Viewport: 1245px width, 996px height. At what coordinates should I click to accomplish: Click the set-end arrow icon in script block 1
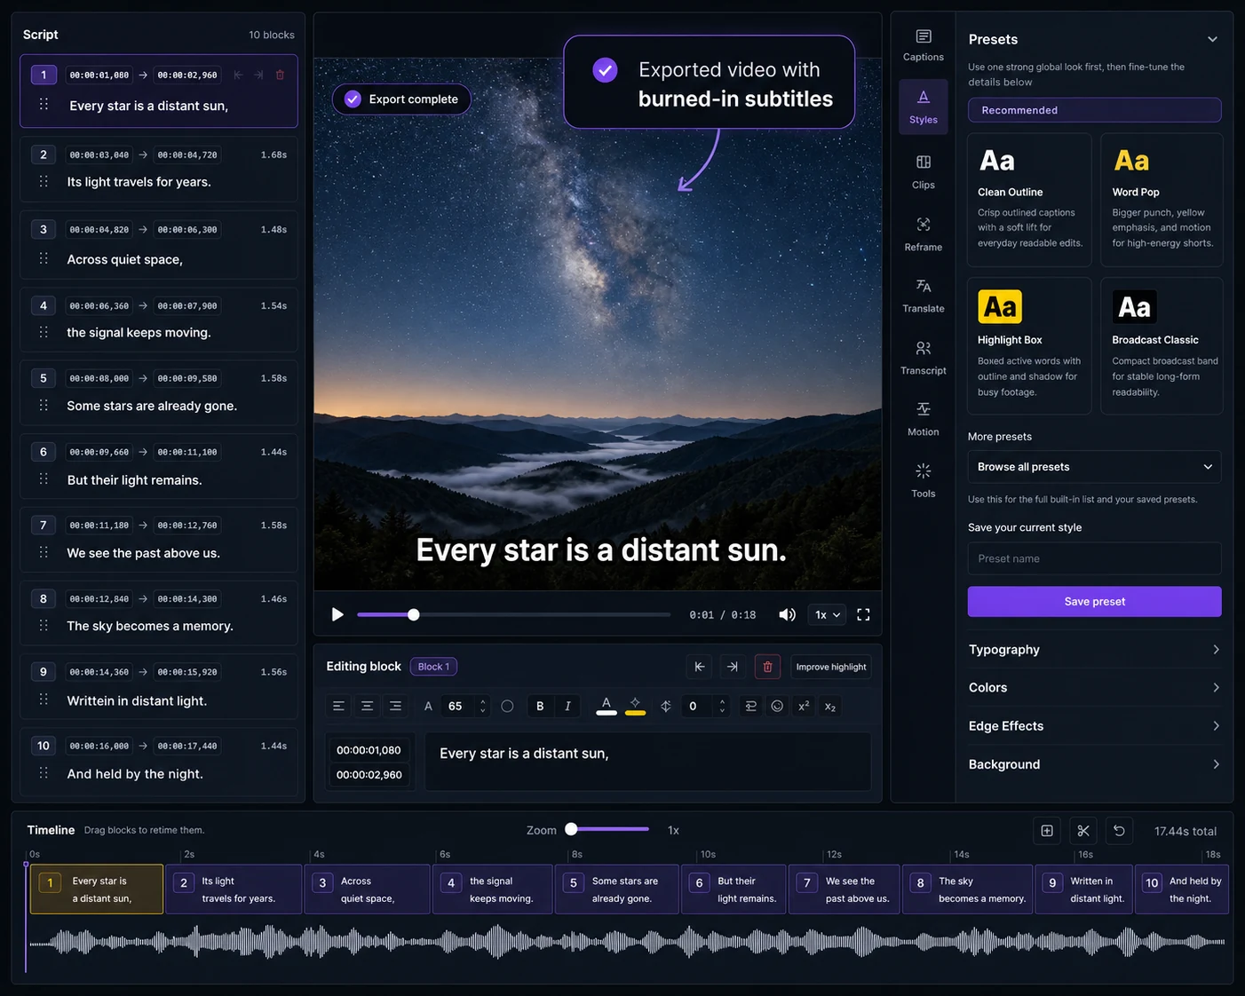[x=258, y=75]
